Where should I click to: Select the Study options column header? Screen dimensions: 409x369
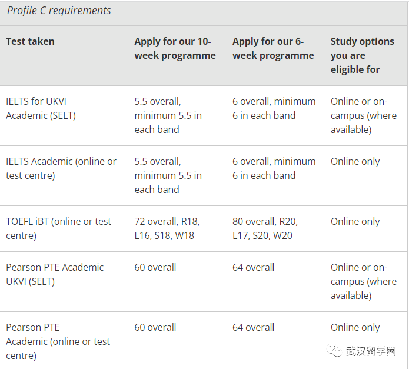pos(363,55)
